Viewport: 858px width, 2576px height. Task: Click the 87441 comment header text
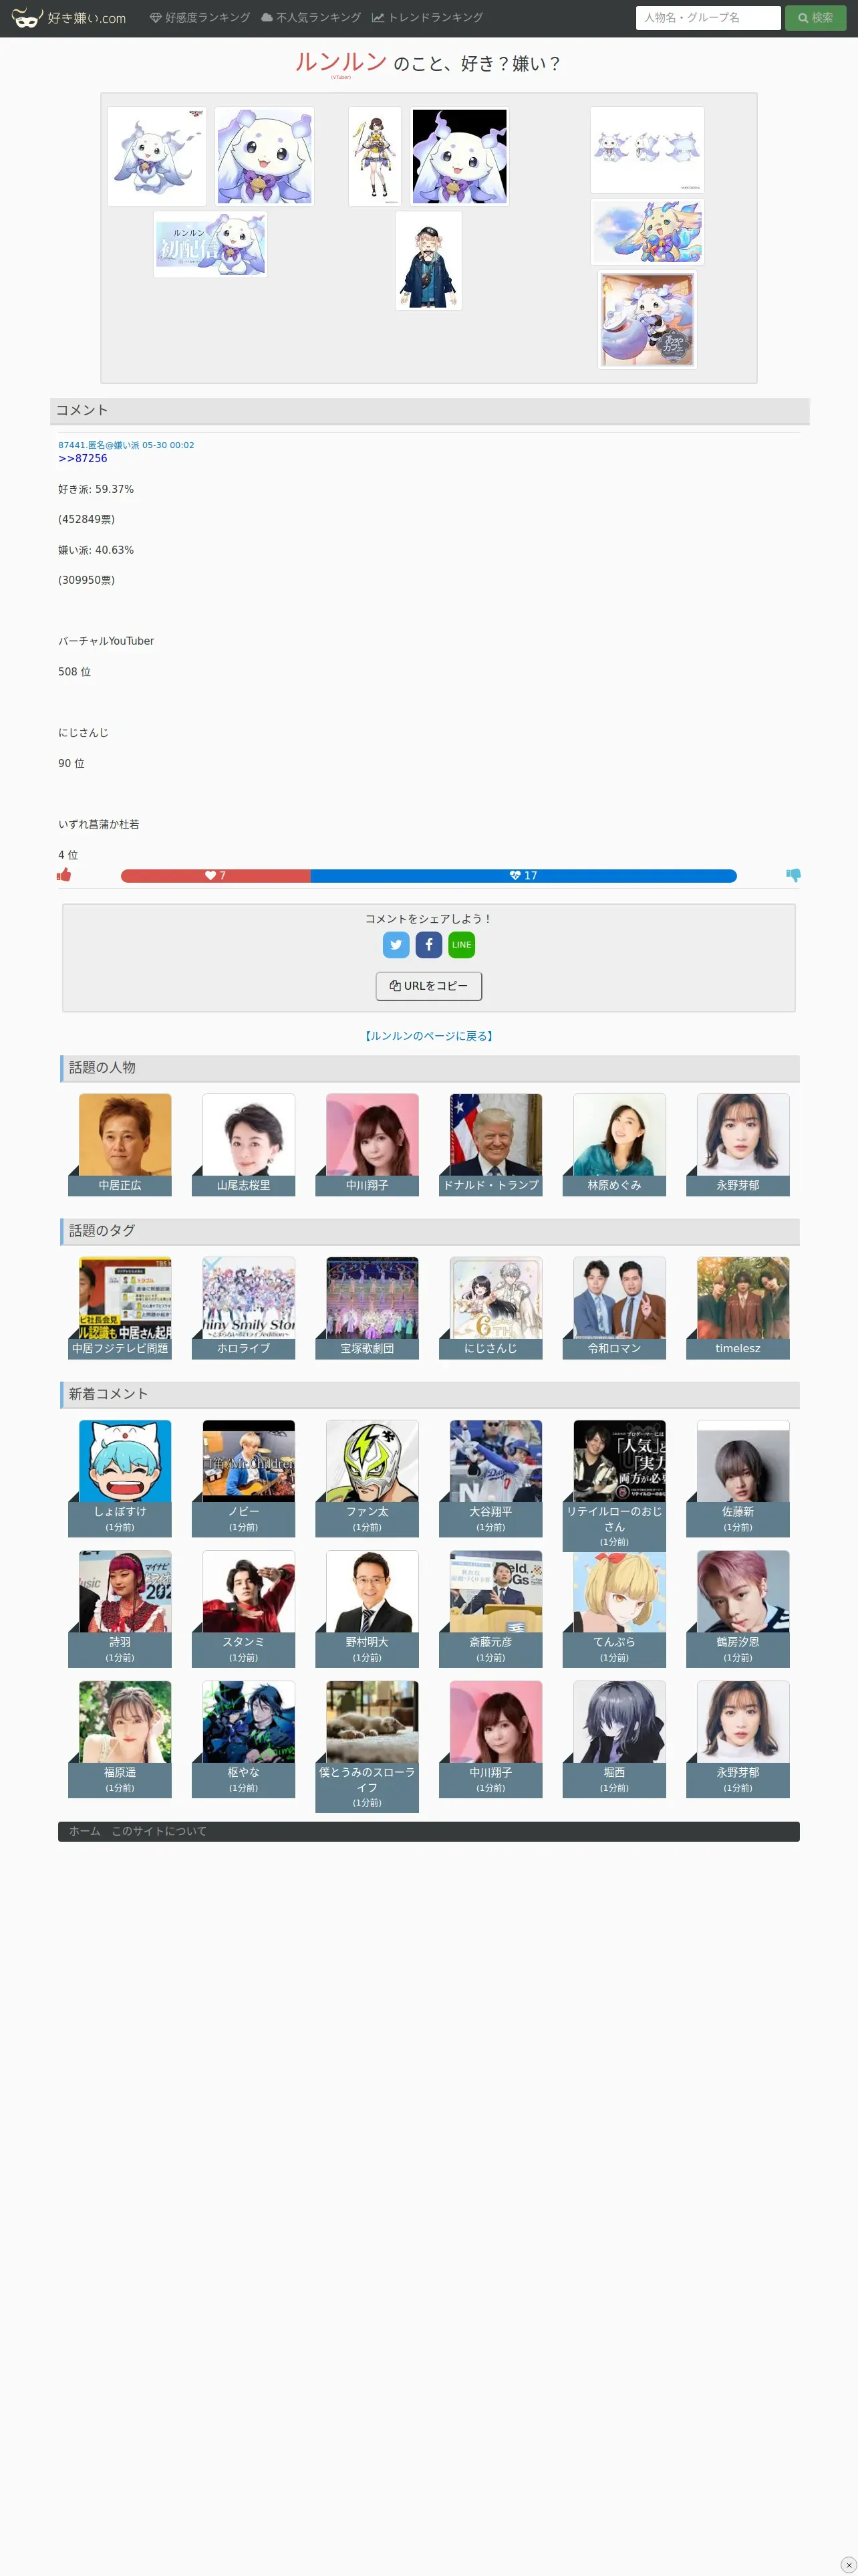(x=126, y=445)
